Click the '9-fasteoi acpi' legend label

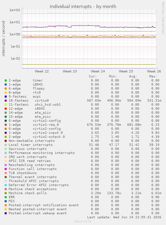(x=25, y=97)
